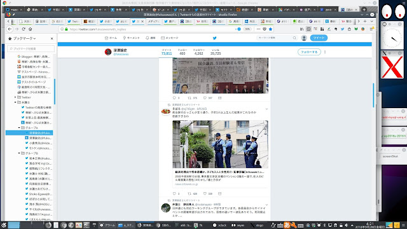Open Twitter Notifications link
The image size is (407, 229).
pyautogui.click(x=151, y=38)
